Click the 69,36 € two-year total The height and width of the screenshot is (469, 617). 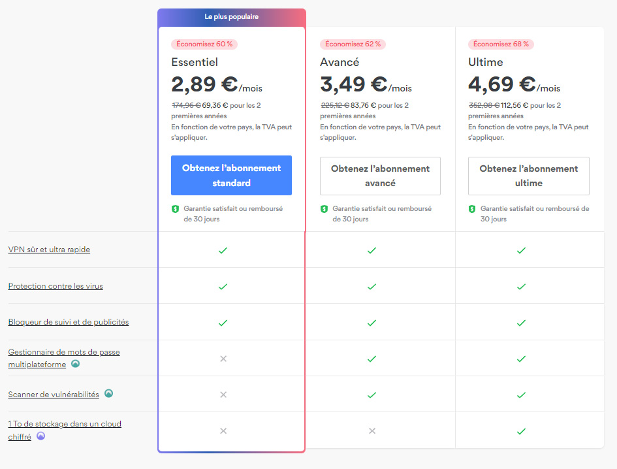pyautogui.click(x=215, y=106)
